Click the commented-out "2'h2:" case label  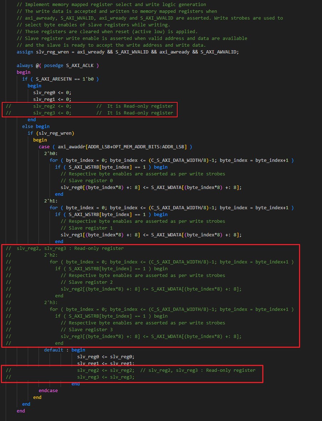51,255
